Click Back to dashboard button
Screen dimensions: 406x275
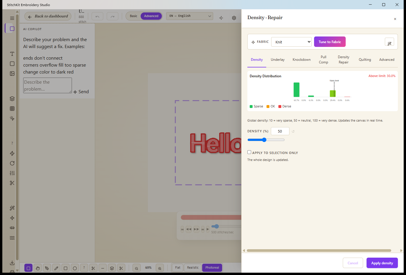click(x=48, y=16)
